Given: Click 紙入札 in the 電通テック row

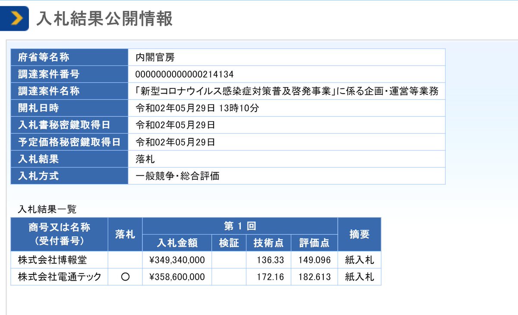Looking at the screenshot, I should click(x=360, y=277).
